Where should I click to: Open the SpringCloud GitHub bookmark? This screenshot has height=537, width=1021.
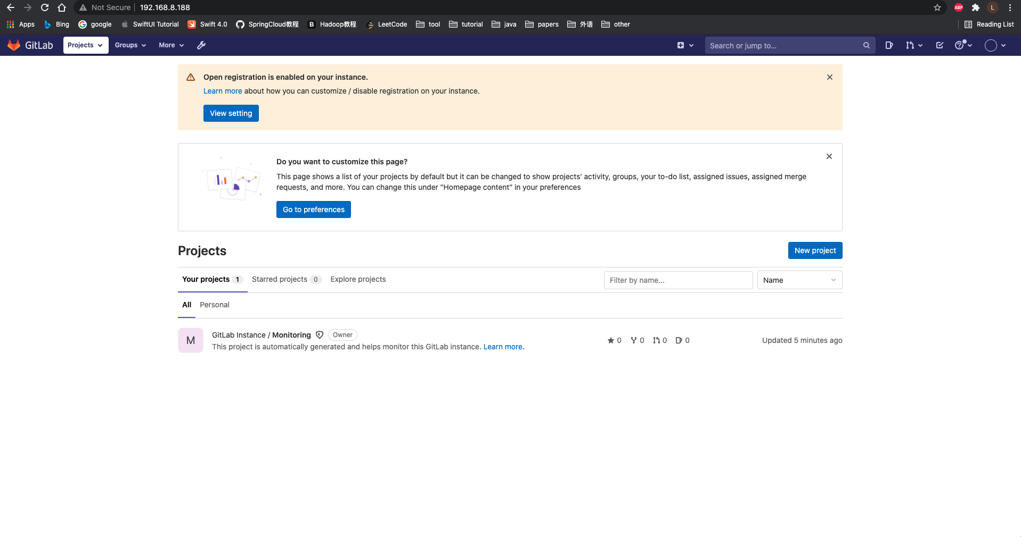267,24
